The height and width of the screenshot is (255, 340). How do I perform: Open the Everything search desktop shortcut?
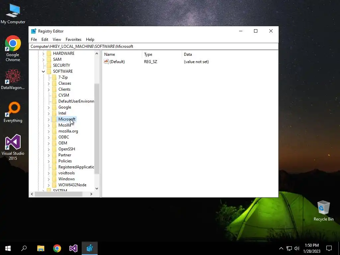[13, 112]
